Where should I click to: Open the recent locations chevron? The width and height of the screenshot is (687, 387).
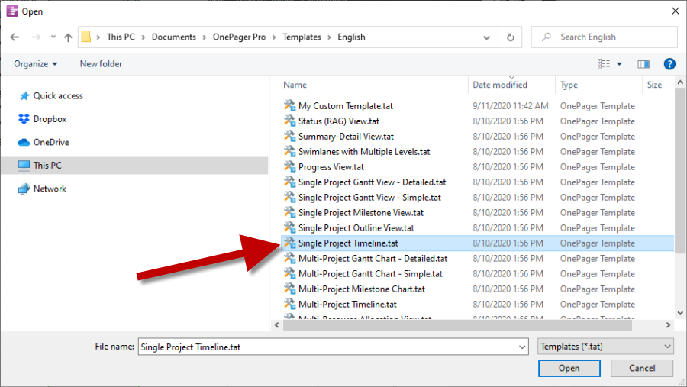pos(53,37)
